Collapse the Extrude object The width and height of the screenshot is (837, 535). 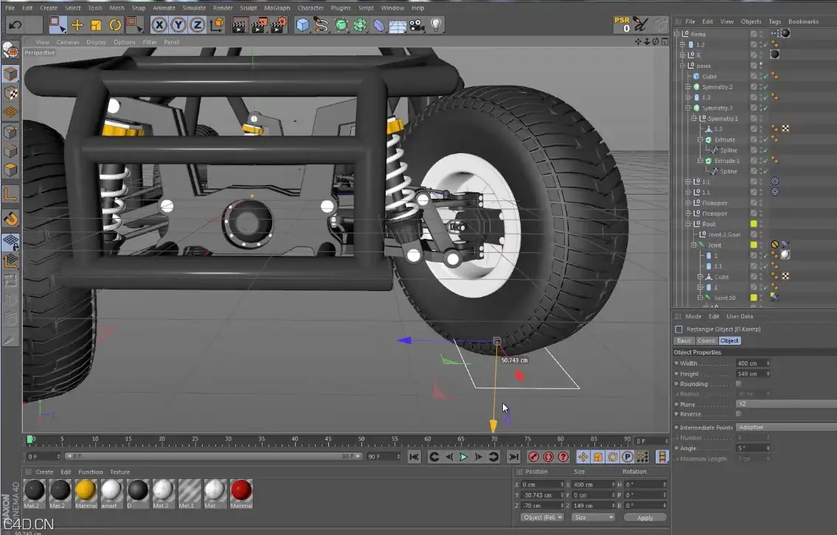(x=701, y=139)
